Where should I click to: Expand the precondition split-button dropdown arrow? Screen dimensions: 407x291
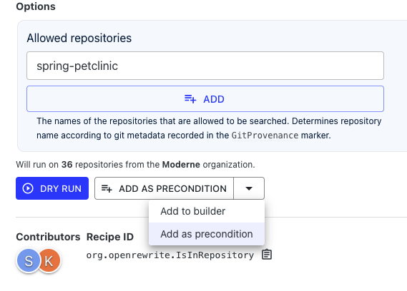(249, 188)
